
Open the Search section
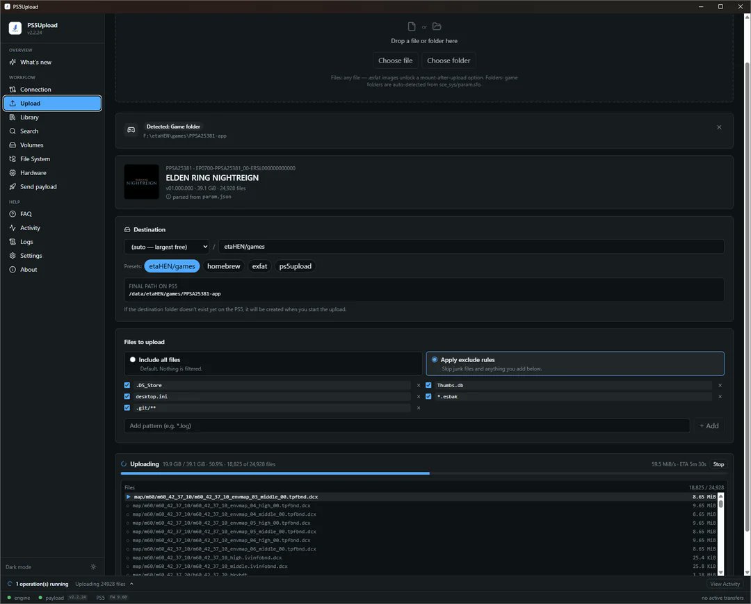coord(52,131)
